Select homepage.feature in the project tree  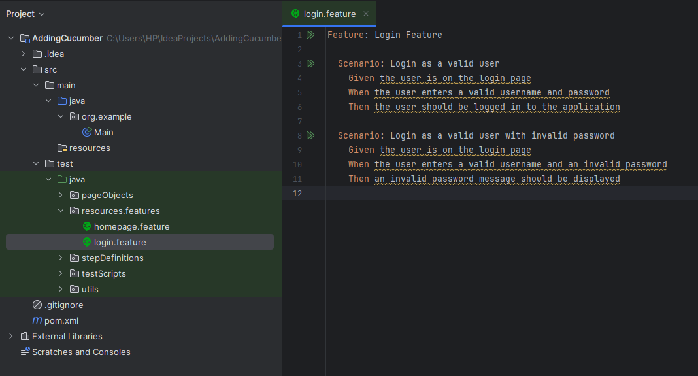click(x=132, y=226)
